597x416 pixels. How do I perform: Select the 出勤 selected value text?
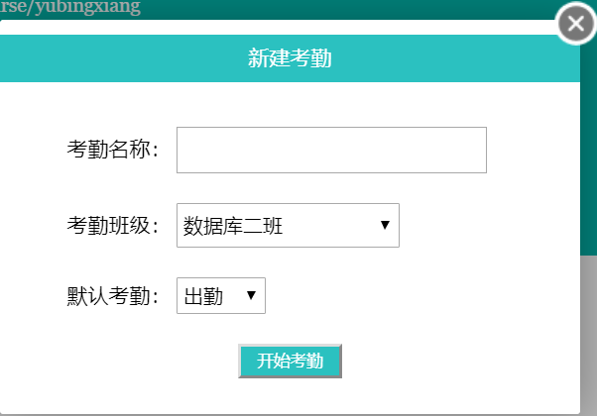[204, 295]
